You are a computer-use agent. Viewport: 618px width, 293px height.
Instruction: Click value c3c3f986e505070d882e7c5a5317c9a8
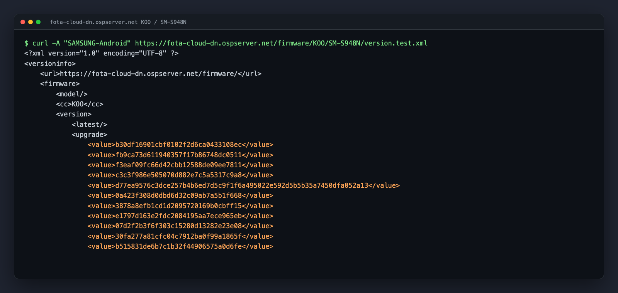180,175
